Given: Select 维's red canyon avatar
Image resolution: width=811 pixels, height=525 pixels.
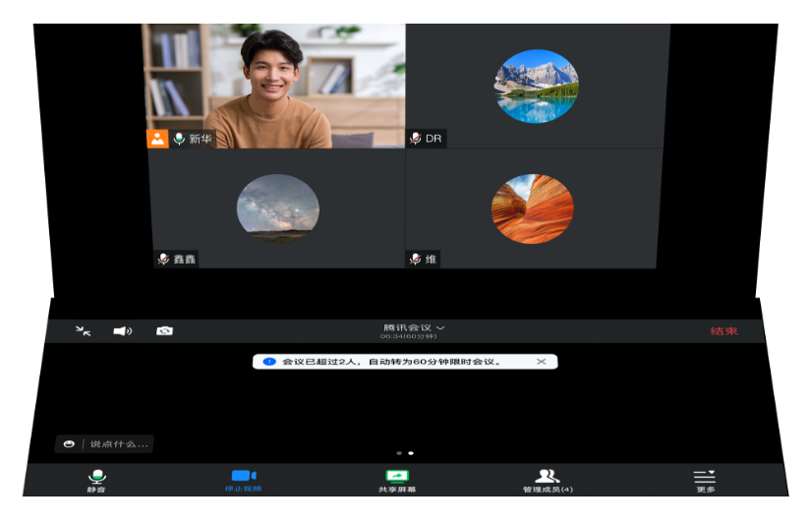Looking at the screenshot, I should pyautogui.click(x=532, y=208).
